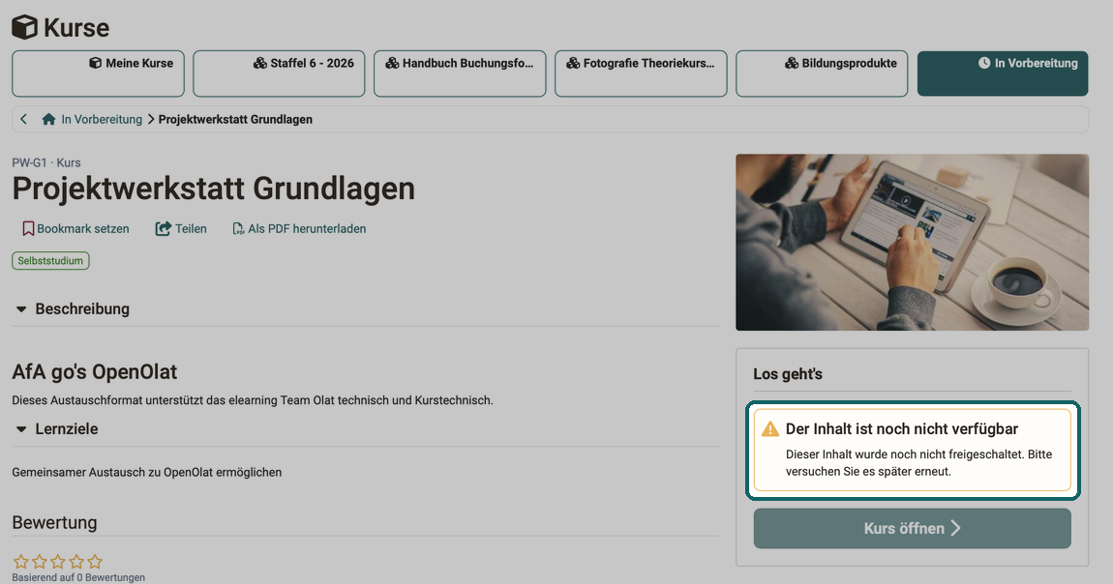This screenshot has height=584, width=1113.
Task: Click Bookmark setzen link
Action: pos(83,228)
